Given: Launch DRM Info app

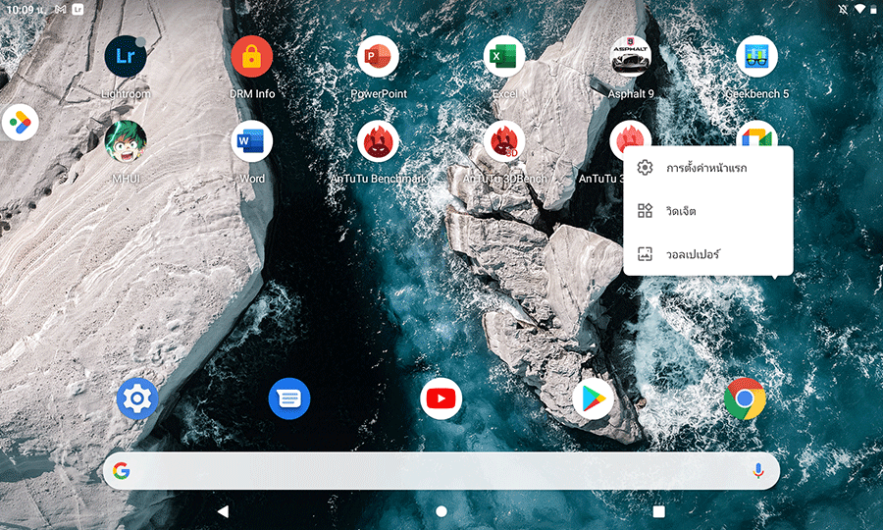Looking at the screenshot, I should pyautogui.click(x=252, y=57).
